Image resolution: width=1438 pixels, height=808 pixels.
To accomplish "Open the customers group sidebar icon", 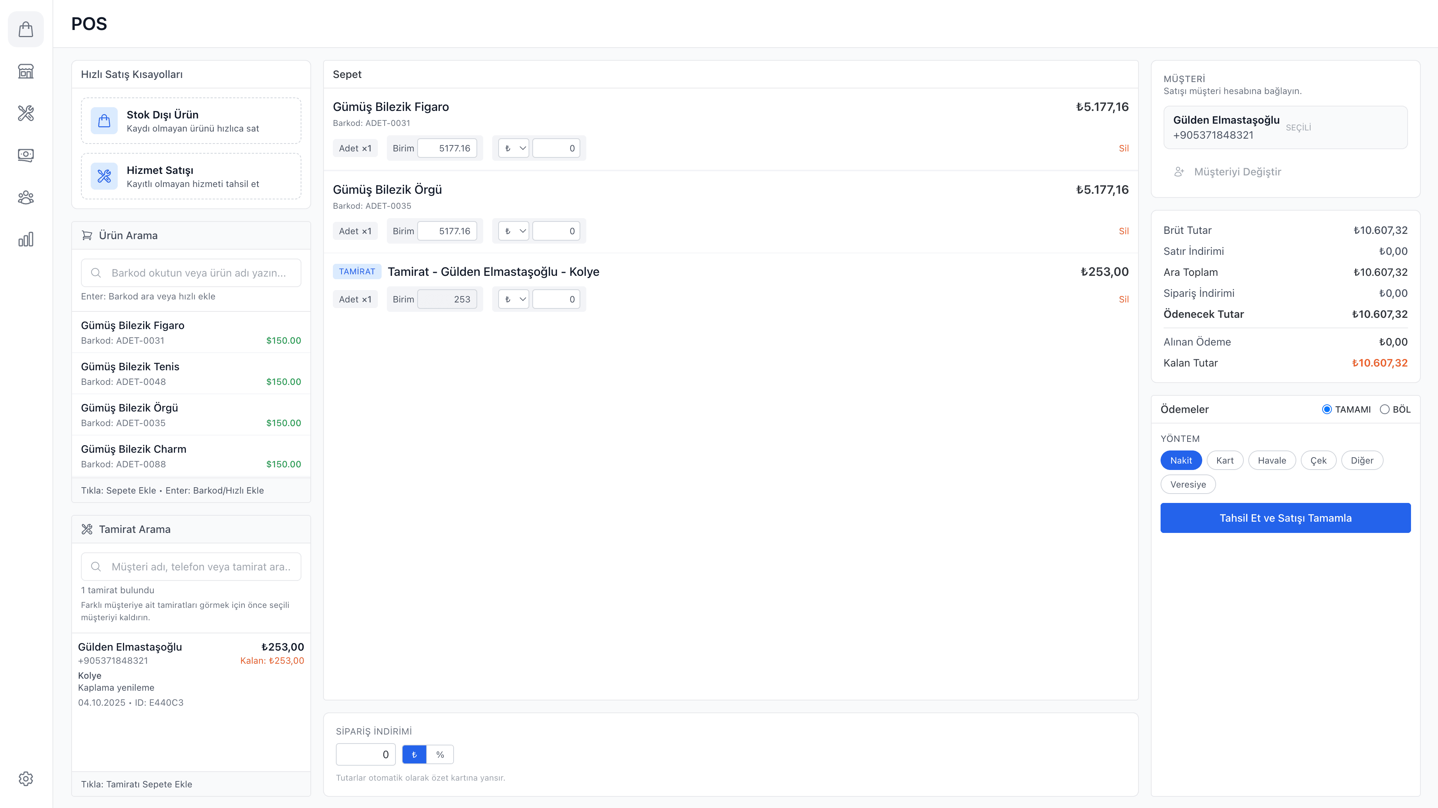I will [x=25, y=198].
